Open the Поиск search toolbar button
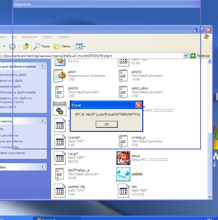This screenshot has height=220, width=218. (x=42, y=46)
